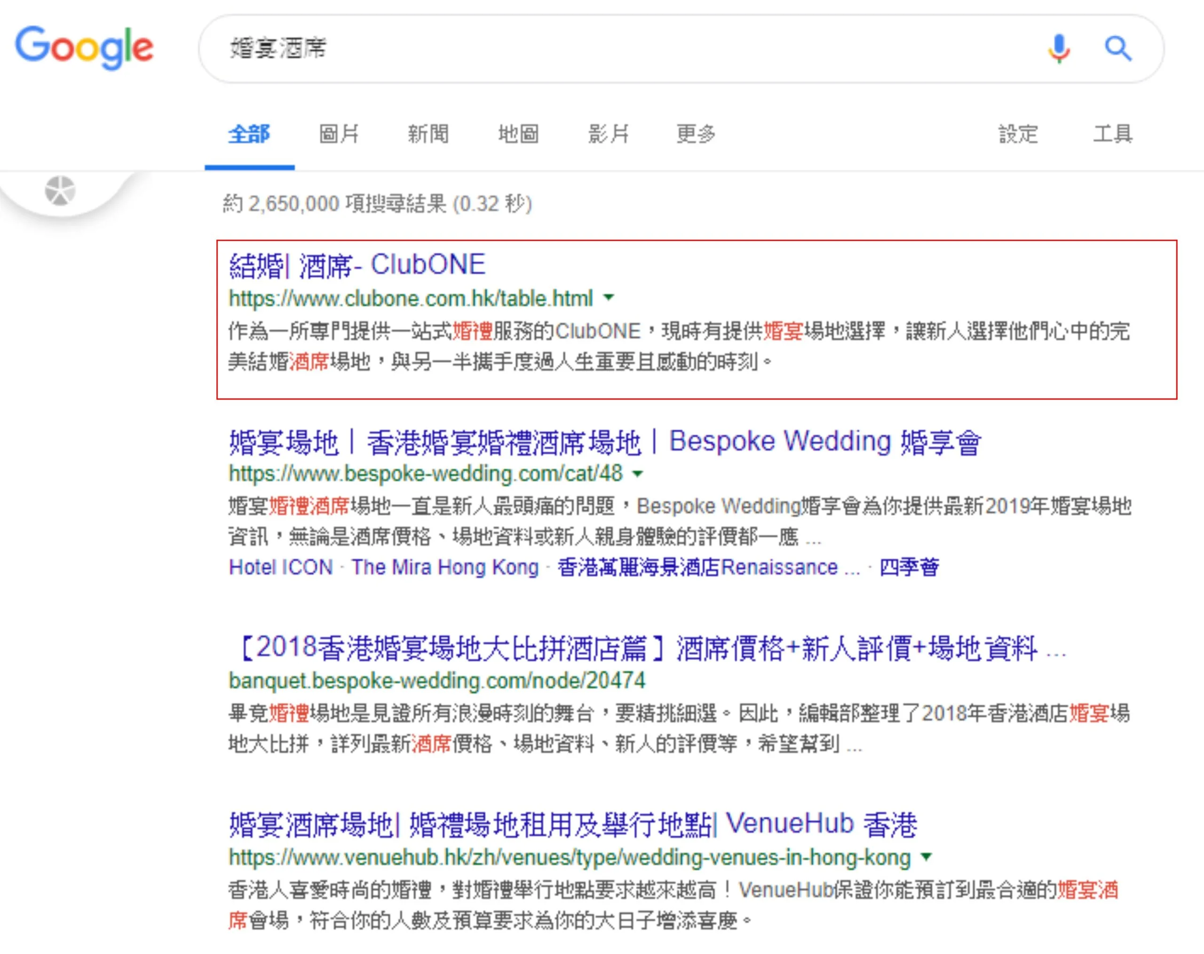Switch to the 新聞 tab
Image resolution: width=1204 pixels, height=954 pixels.
pyautogui.click(x=428, y=134)
